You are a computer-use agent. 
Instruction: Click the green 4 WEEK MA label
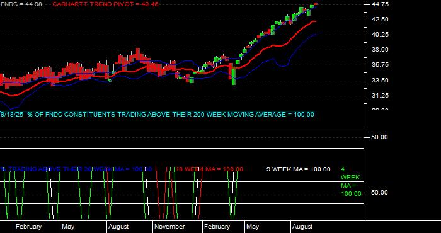(351, 181)
